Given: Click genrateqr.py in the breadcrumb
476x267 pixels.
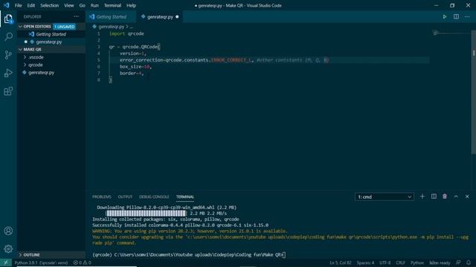Looking at the screenshot, I should pyautogui.click(x=111, y=27).
